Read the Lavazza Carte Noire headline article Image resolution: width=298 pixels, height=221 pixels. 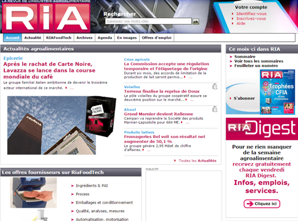(49, 70)
